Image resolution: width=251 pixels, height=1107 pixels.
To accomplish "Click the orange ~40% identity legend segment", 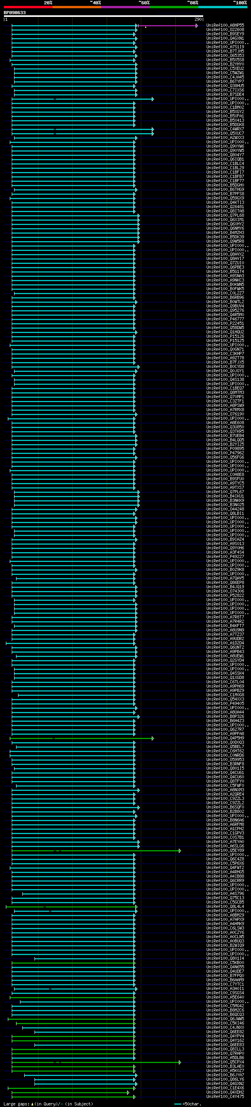I will tap(77, 7).
